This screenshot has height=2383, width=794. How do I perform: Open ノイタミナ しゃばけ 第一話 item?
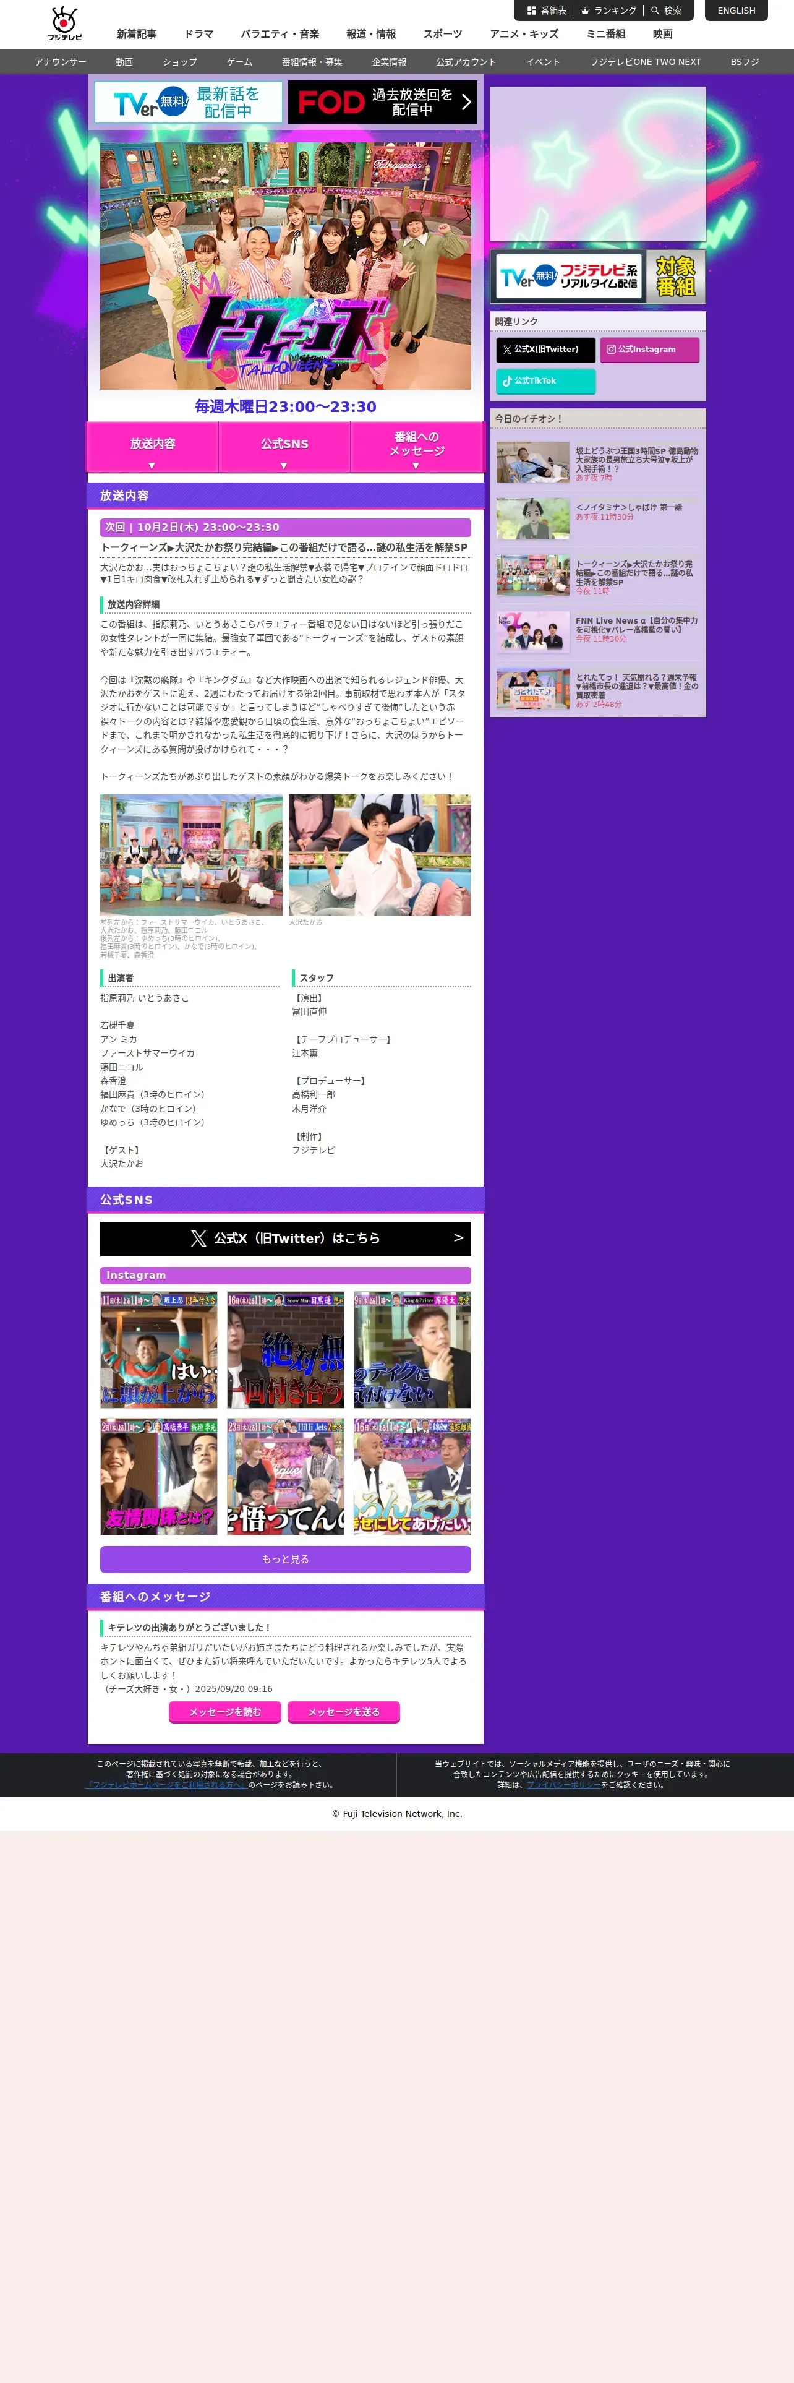point(598,519)
